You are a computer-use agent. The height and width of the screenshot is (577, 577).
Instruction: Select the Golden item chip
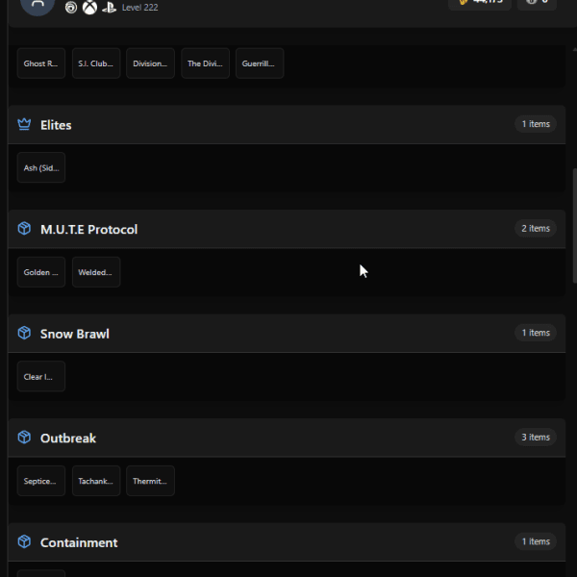tap(41, 272)
